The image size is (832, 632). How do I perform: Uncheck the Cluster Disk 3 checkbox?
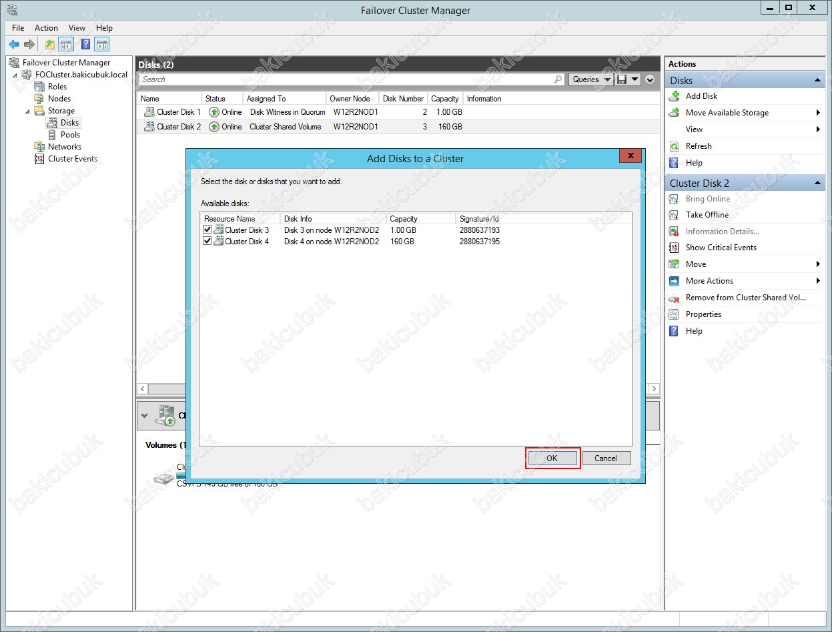[x=207, y=230]
